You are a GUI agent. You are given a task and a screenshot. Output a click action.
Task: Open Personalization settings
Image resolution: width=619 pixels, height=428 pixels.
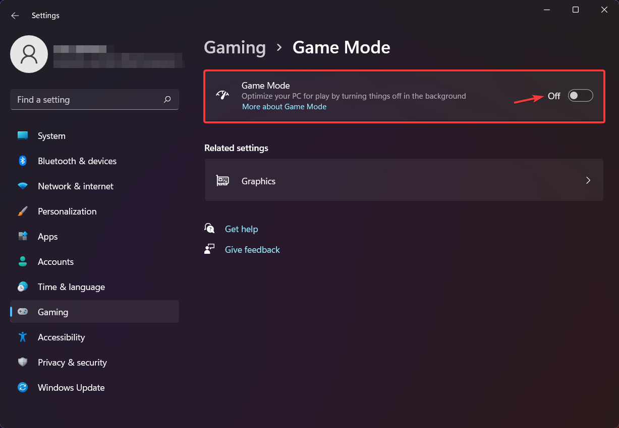23,211
